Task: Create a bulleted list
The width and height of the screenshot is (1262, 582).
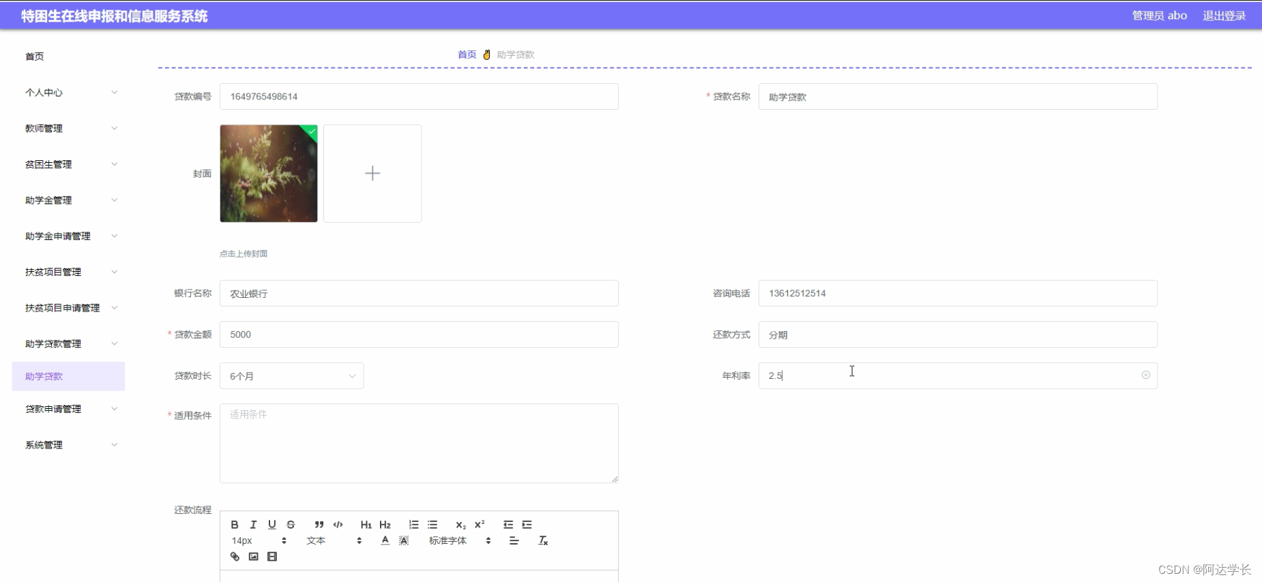Action: point(432,525)
